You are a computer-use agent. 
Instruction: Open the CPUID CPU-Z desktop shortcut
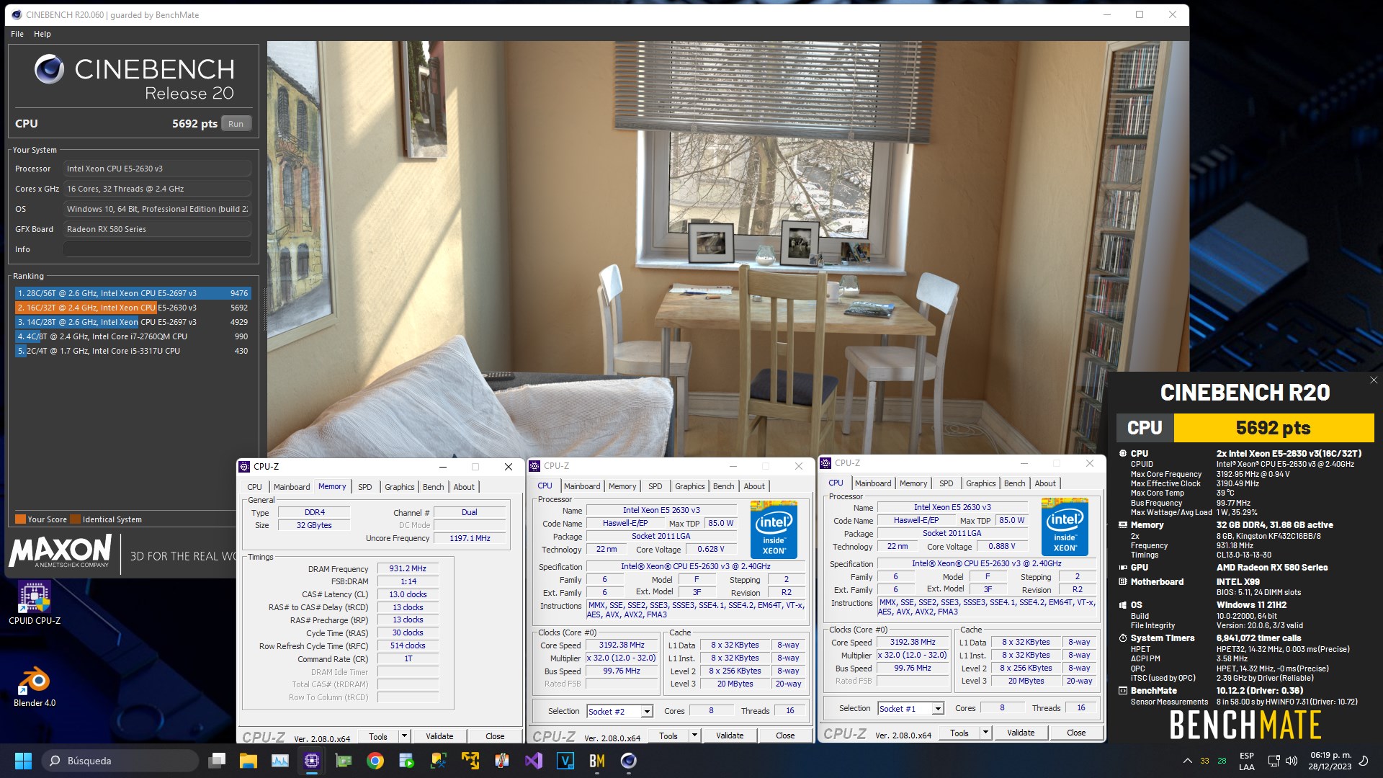34,604
